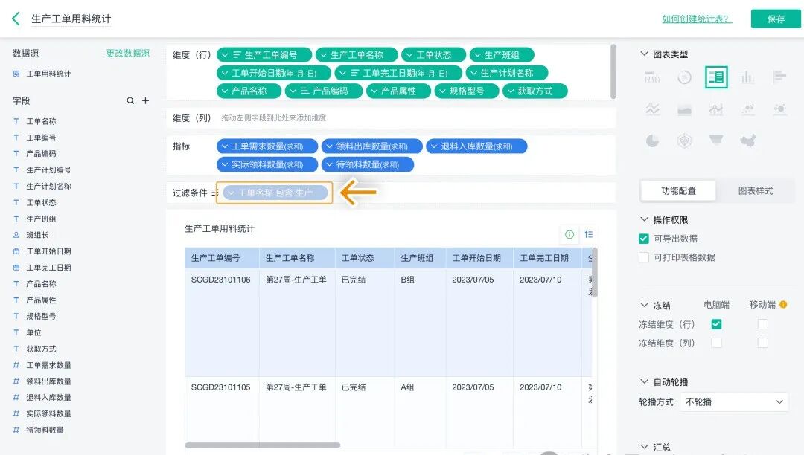This screenshot has width=804, height=455.
Task: Collapse the 操作权限 section
Action: click(644, 219)
